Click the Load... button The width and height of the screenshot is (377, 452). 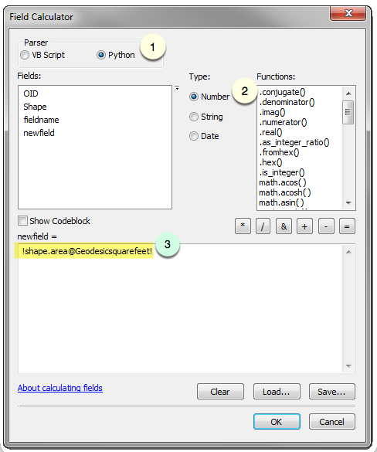point(277,392)
